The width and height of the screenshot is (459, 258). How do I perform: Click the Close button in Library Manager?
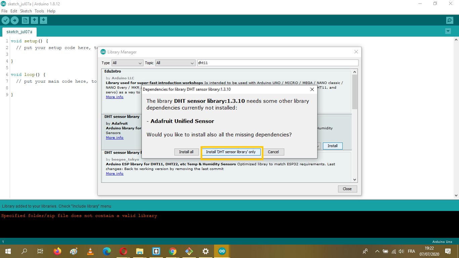pyautogui.click(x=347, y=189)
